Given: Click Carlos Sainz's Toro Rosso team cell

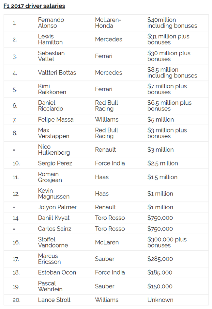Looking at the screenshot, I should tap(110, 229).
